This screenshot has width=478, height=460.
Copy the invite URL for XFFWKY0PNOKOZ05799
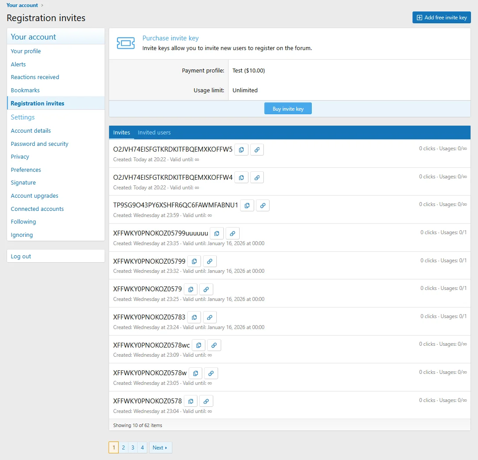(x=210, y=261)
